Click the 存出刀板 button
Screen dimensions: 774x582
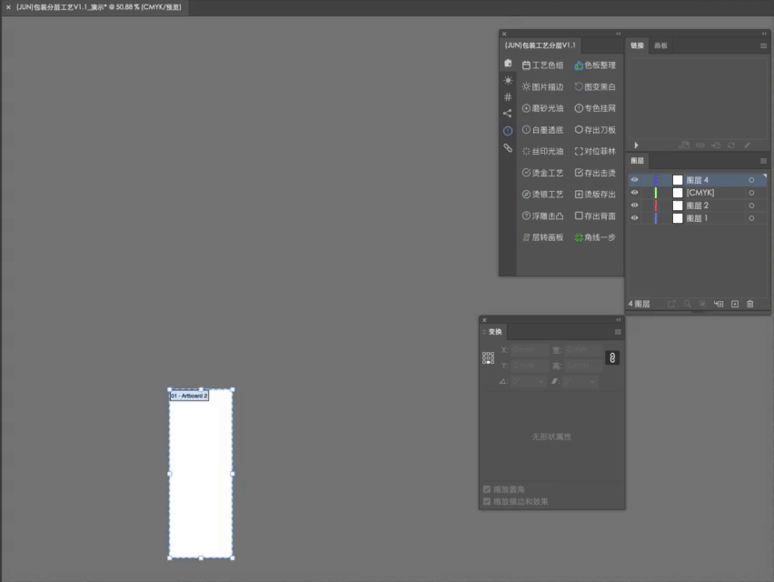(595, 130)
